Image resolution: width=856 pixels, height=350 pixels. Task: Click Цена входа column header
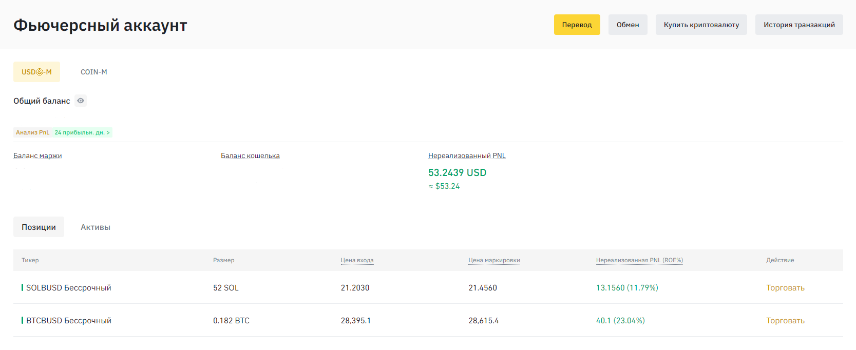click(x=357, y=260)
